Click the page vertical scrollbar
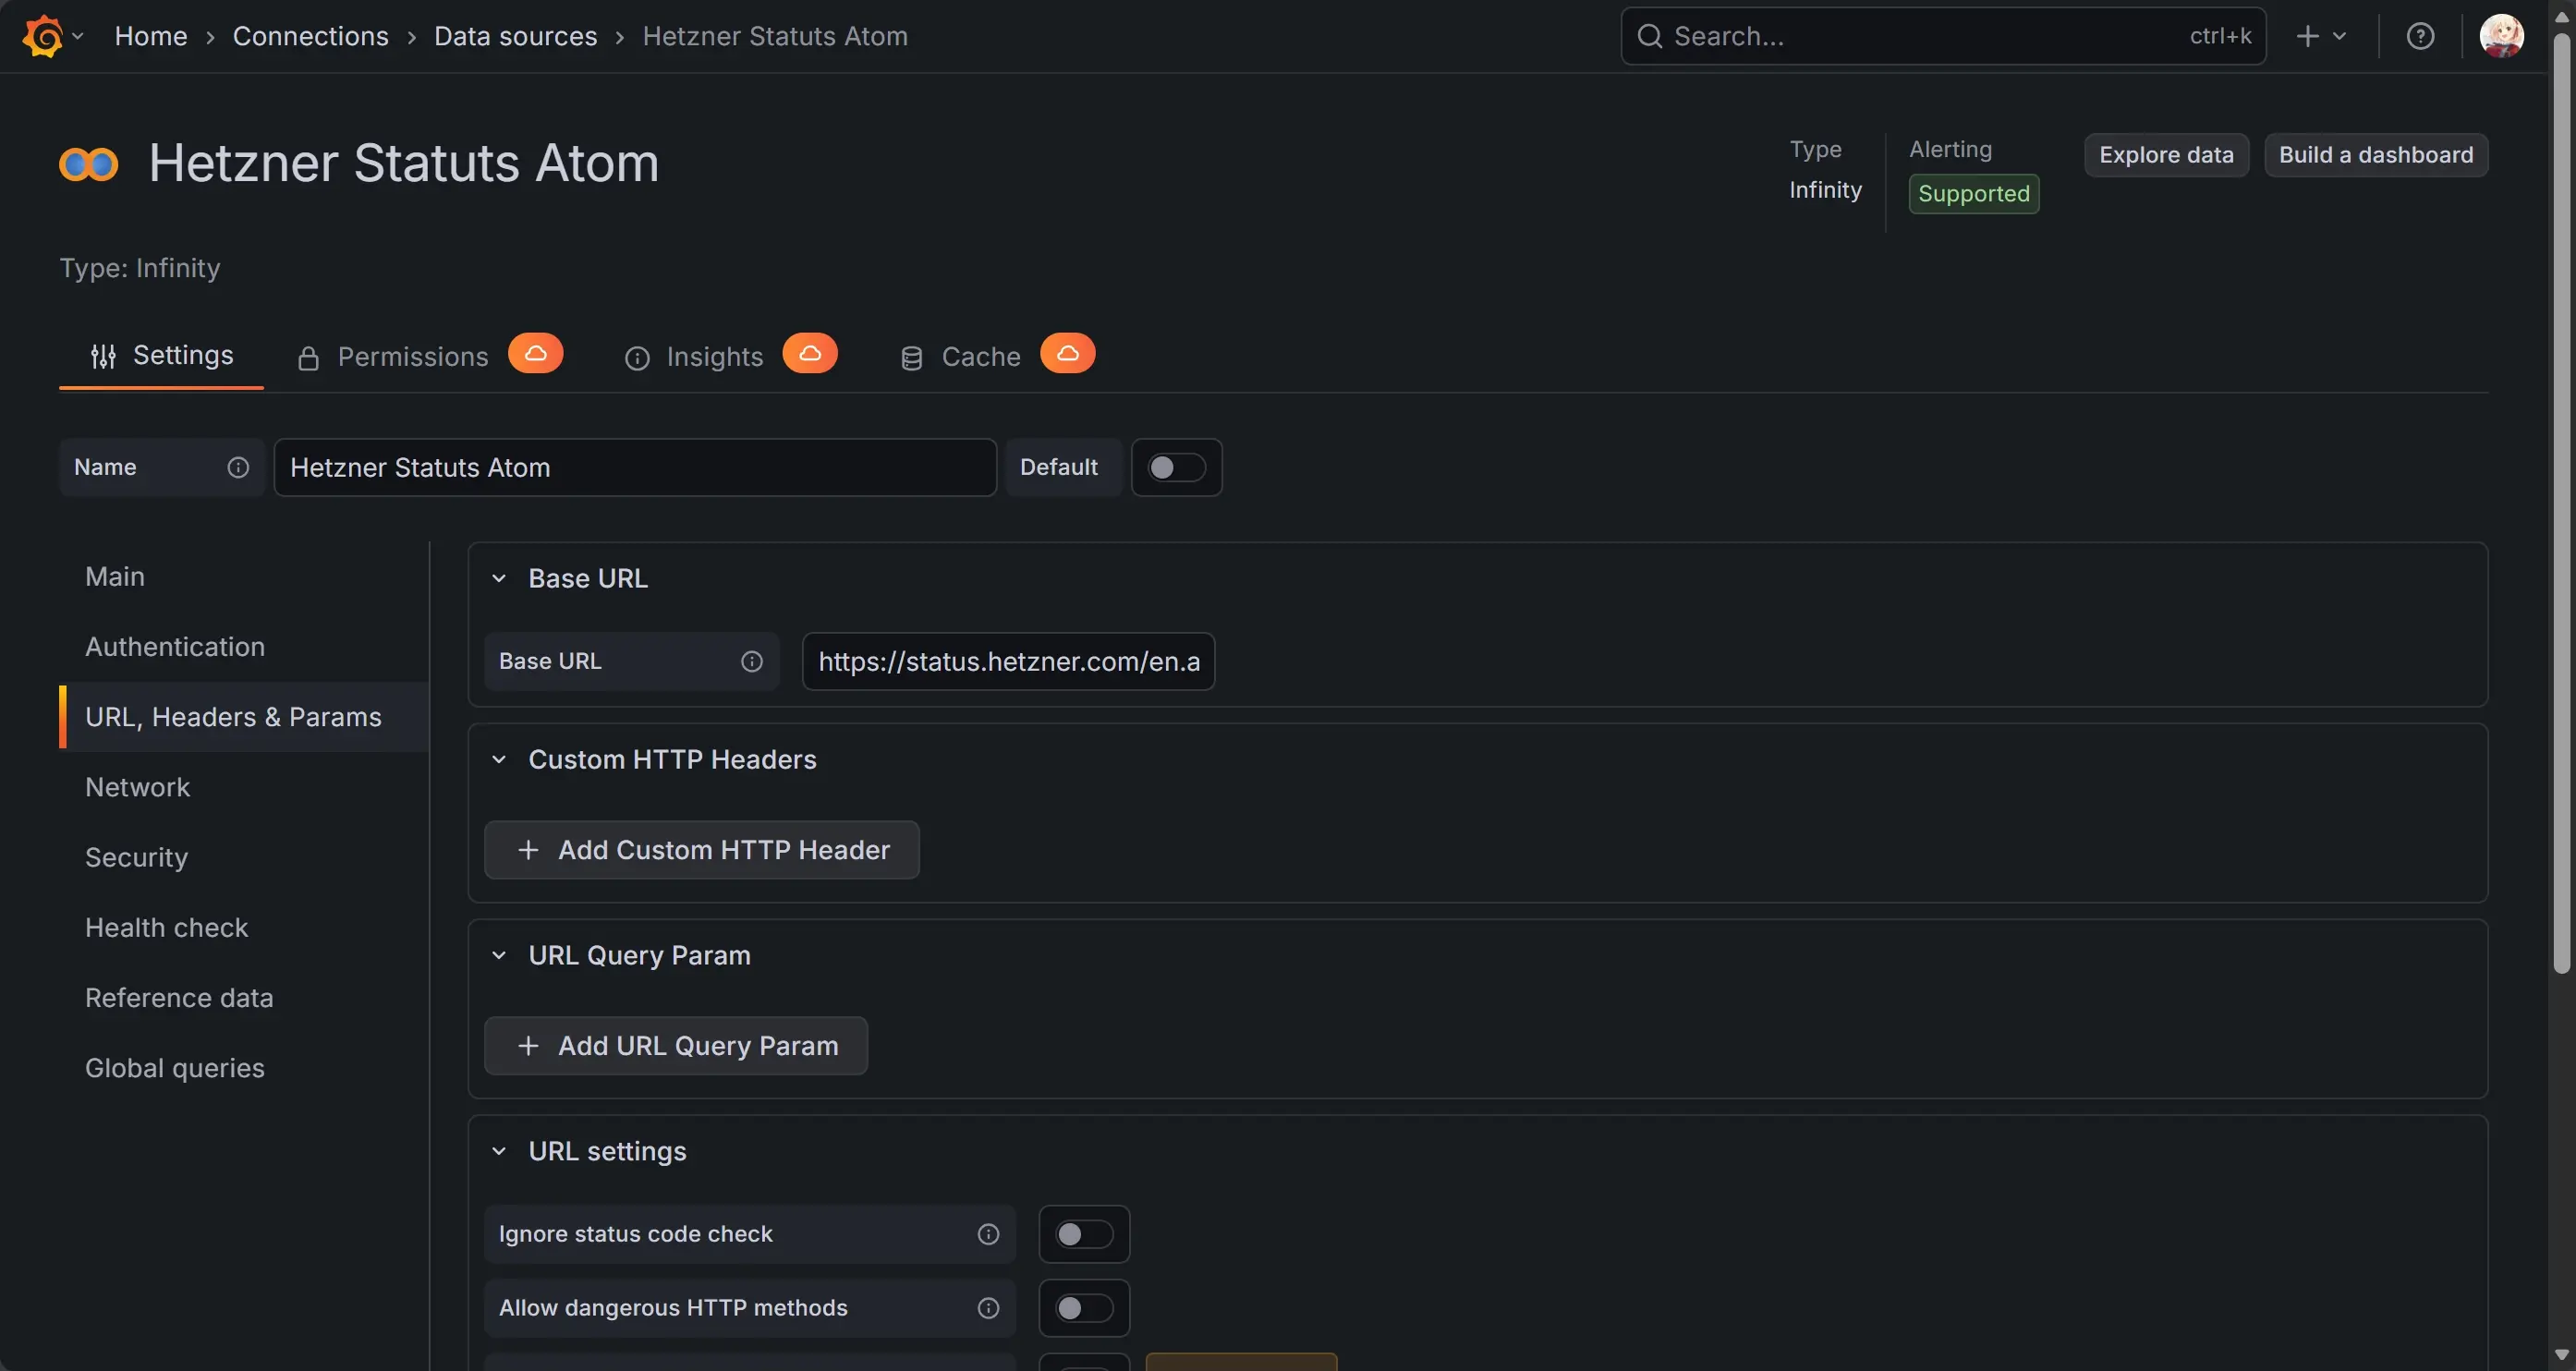2576x1371 pixels. click(x=2560, y=500)
